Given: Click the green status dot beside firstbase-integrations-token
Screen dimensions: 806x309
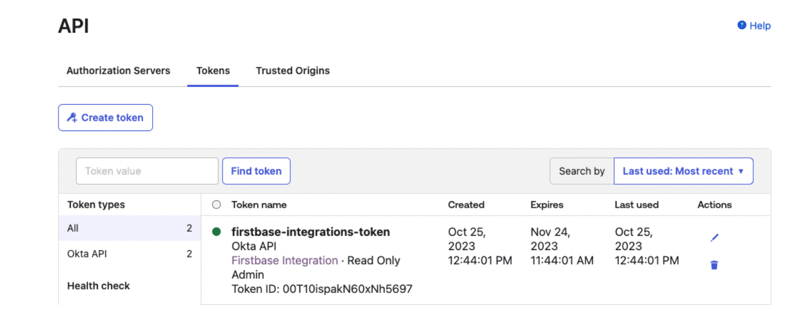Looking at the screenshot, I should pos(216,232).
